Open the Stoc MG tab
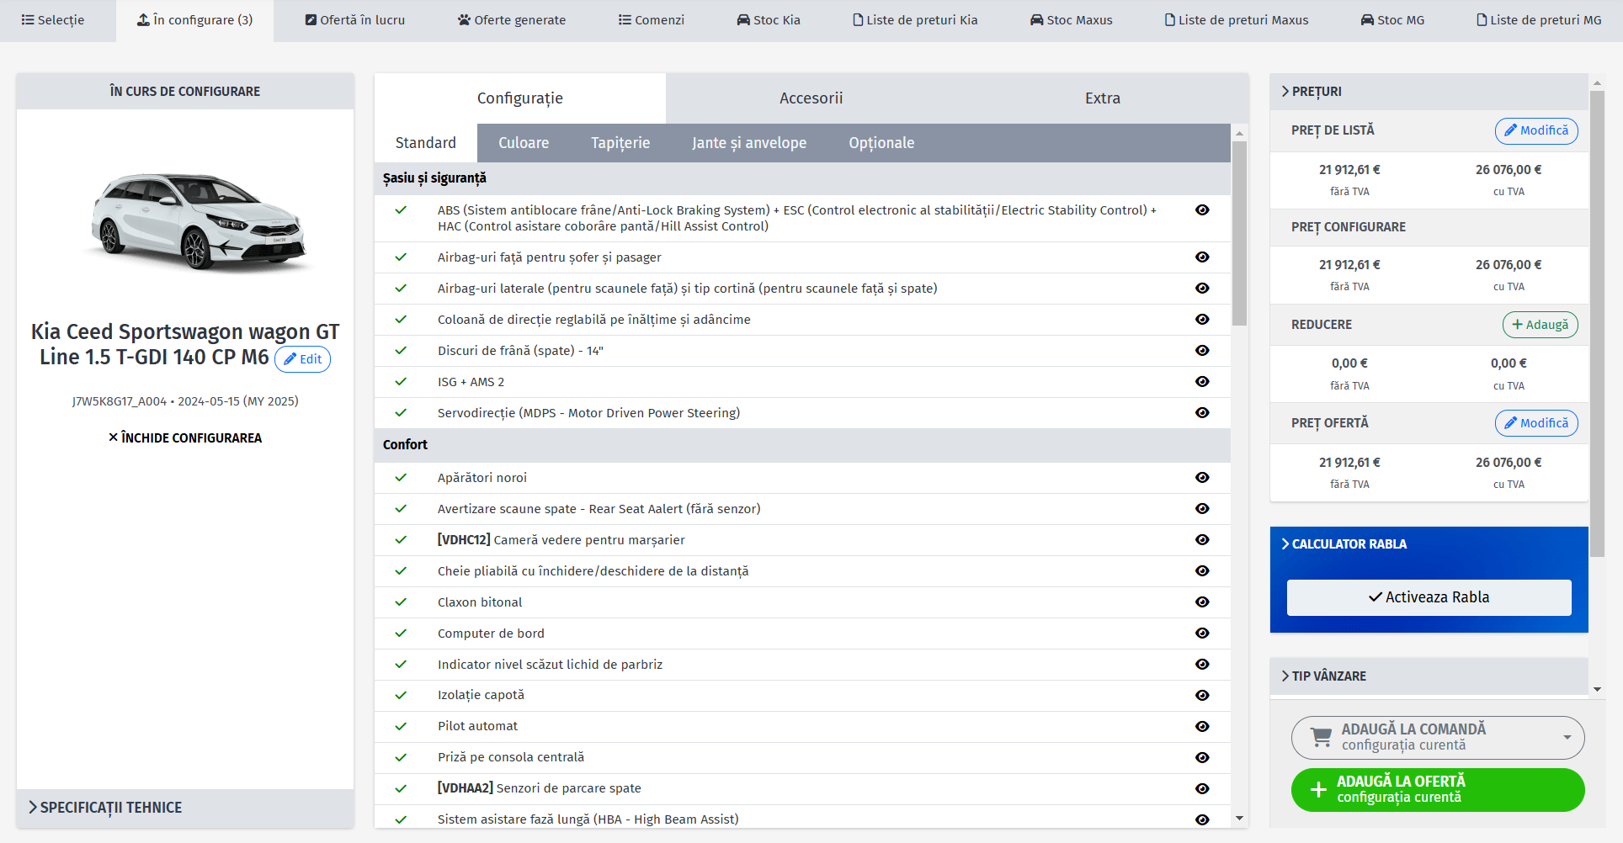Screen dimensions: 1623x843 [x=1392, y=20]
